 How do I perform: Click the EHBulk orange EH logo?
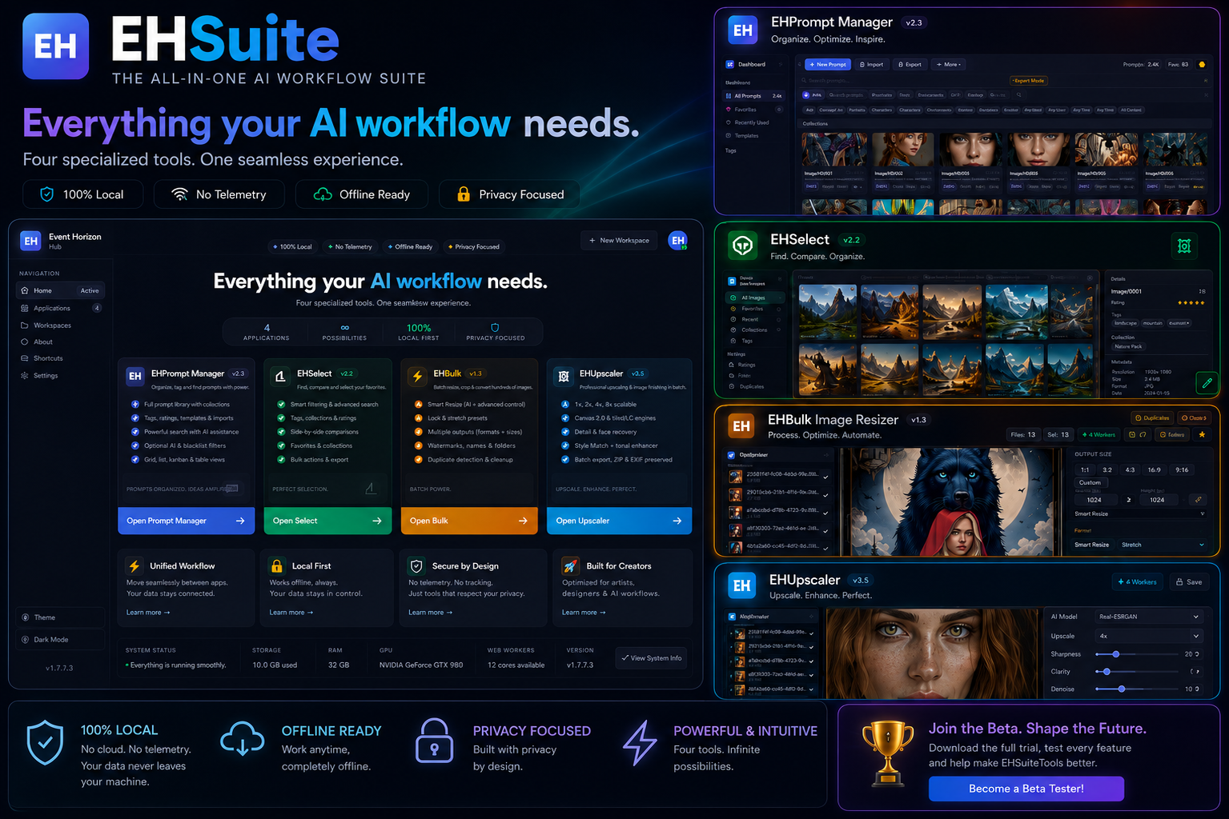(x=741, y=426)
